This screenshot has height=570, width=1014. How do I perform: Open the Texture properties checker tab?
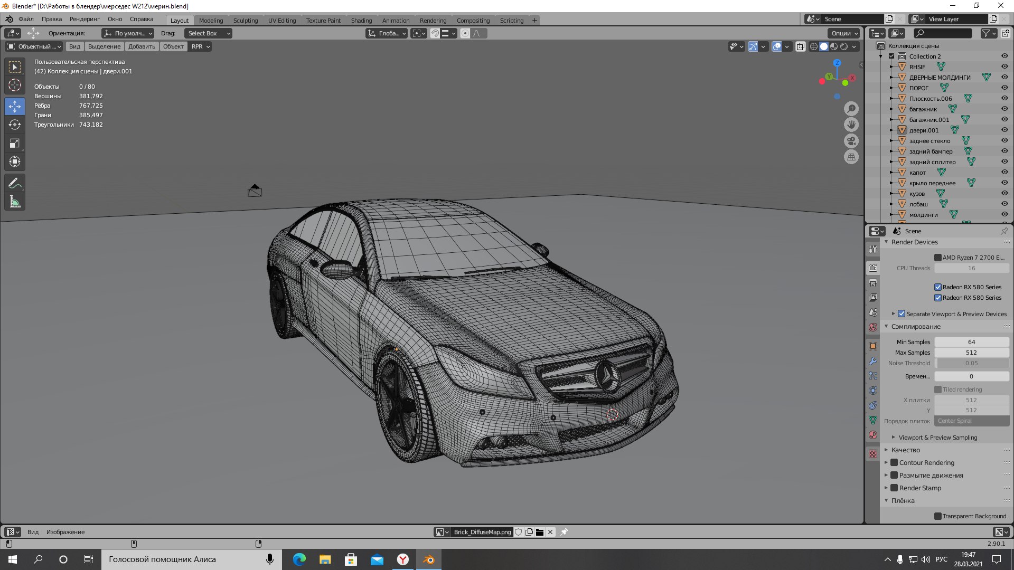coord(873,454)
